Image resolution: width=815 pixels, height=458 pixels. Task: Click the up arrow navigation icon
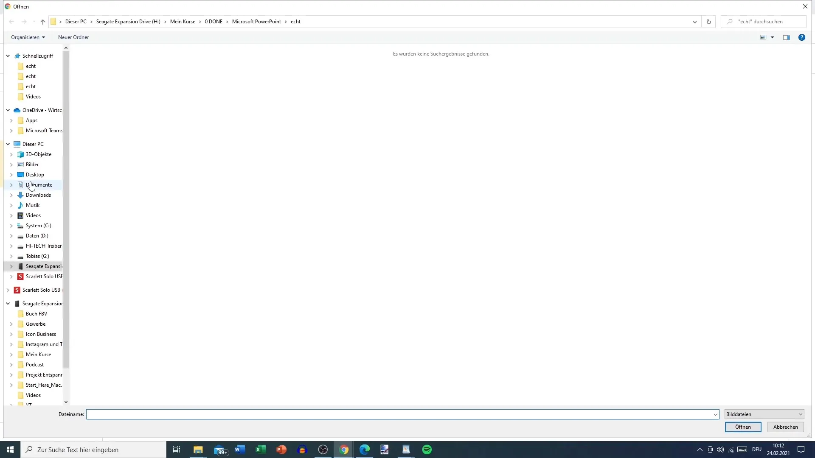(x=42, y=21)
